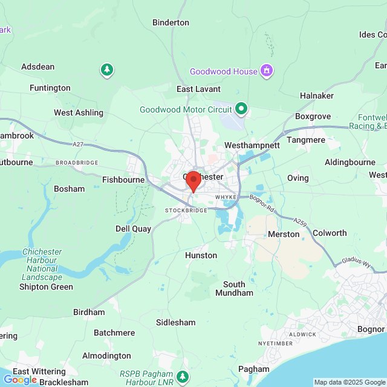Click the A27 road label
387x387 pixels.
coord(78,144)
